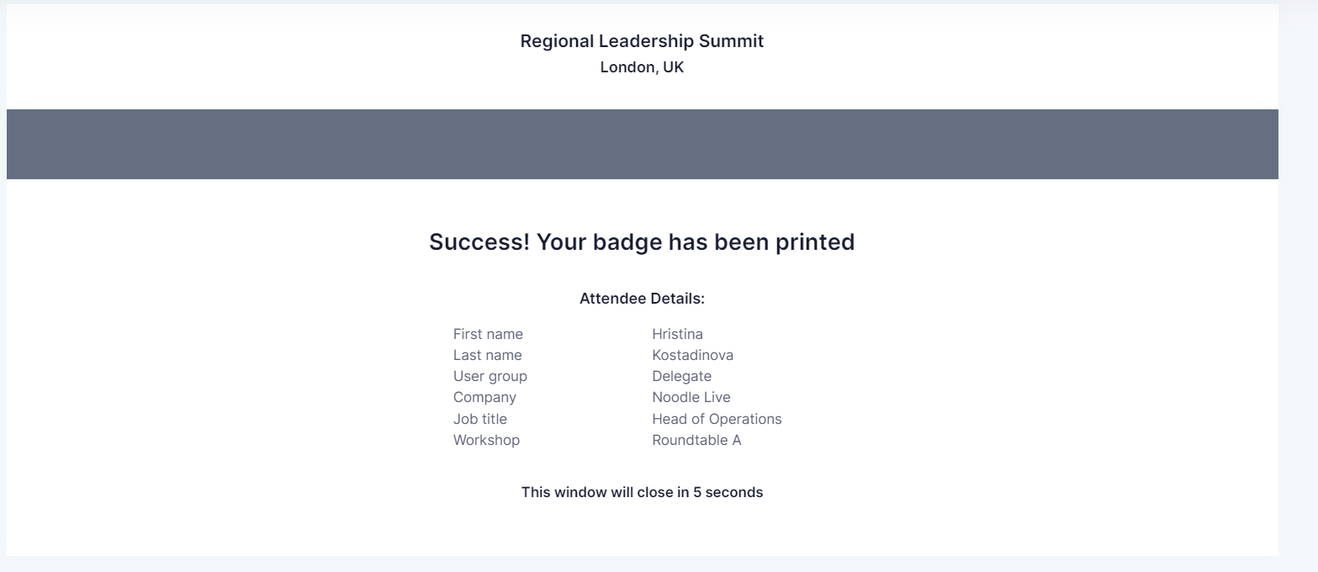Viewport: 1318px width, 572px height.
Task: Click the dark grey banner strip
Action: [642, 144]
